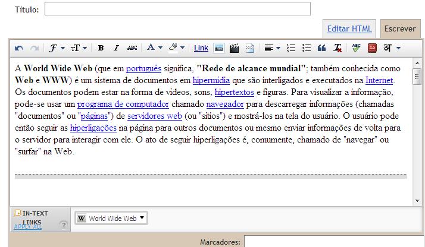425x247 pixels.
Task: Insert an image into the post
Action: (x=218, y=48)
